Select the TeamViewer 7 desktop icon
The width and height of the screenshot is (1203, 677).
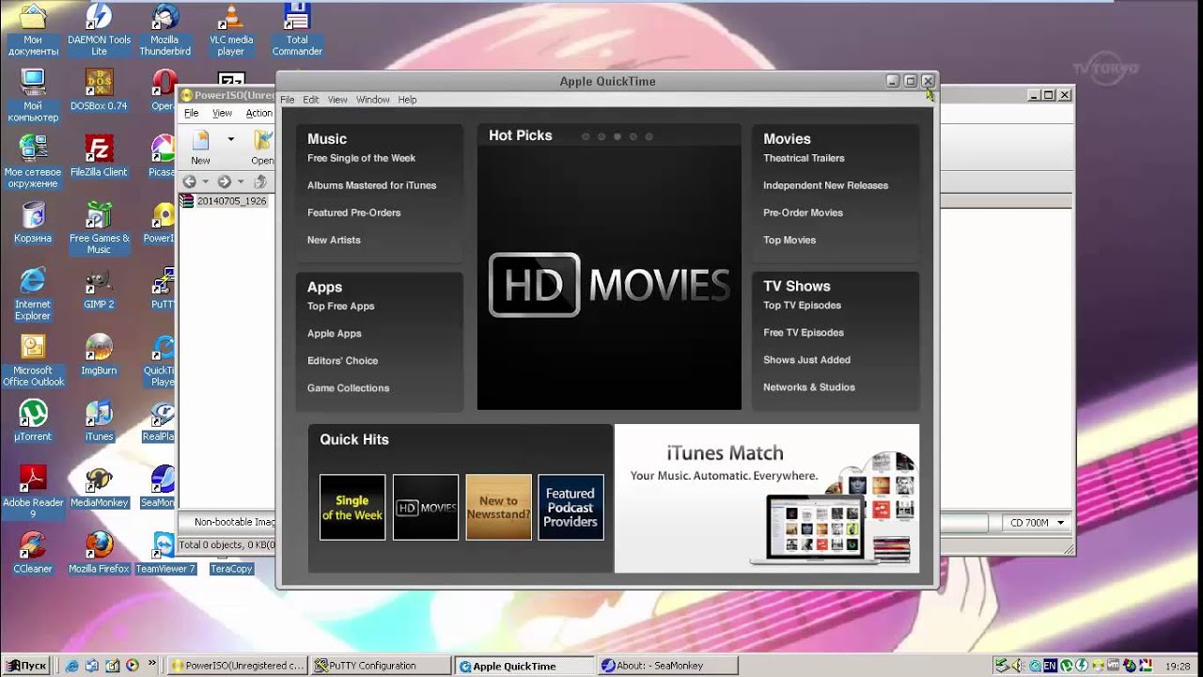coord(164,552)
